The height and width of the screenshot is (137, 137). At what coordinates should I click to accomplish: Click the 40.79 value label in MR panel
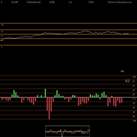tap(127, 80)
